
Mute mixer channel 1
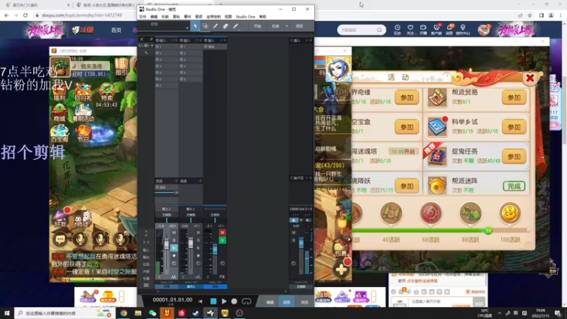tap(174, 233)
